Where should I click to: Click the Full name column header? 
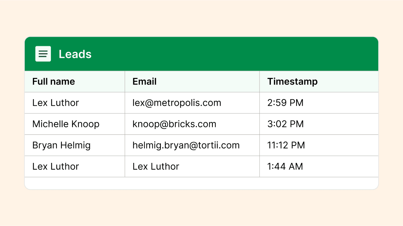pos(75,81)
